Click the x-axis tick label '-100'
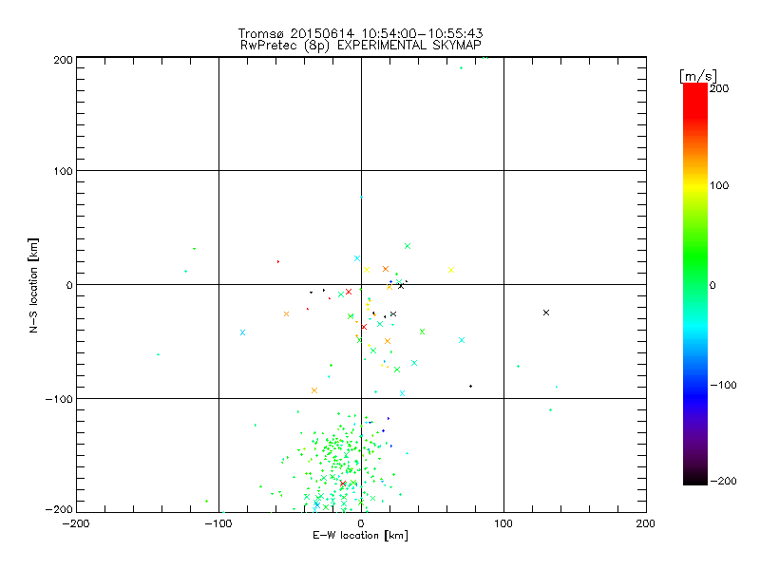The width and height of the screenshot is (760, 570). (218, 523)
